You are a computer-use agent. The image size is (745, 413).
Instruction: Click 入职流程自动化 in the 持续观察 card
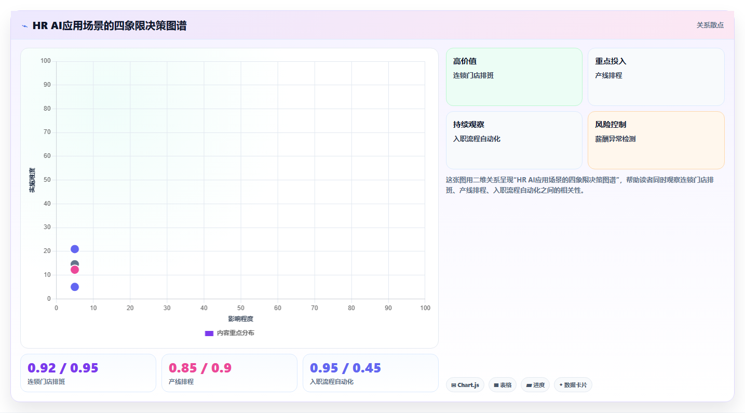477,139
